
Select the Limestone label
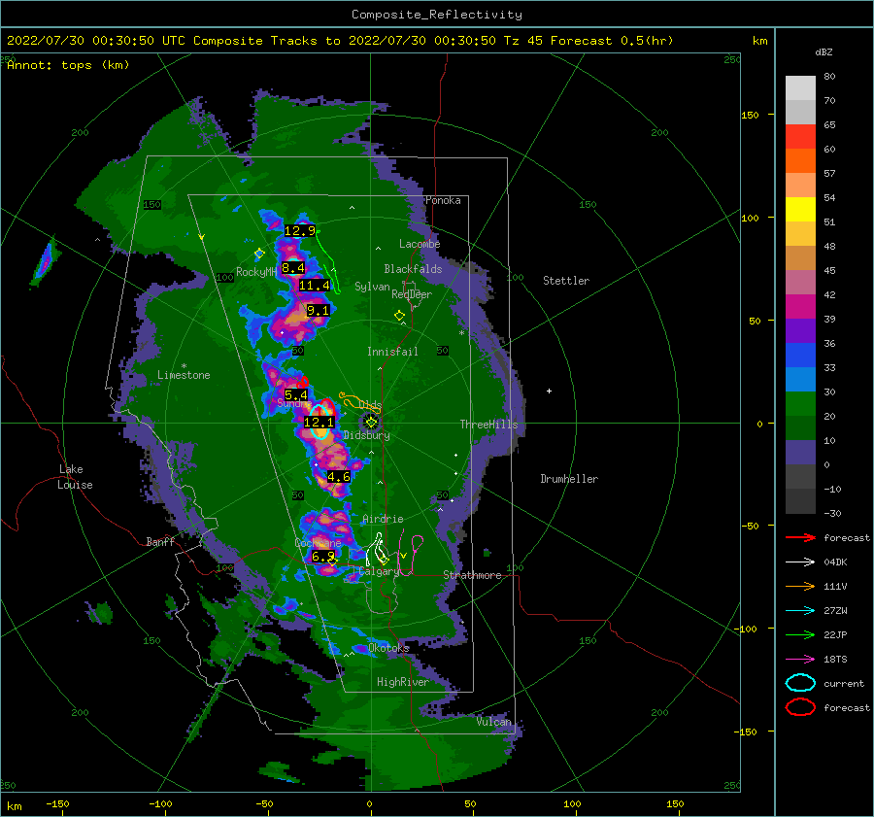[184, 375]
